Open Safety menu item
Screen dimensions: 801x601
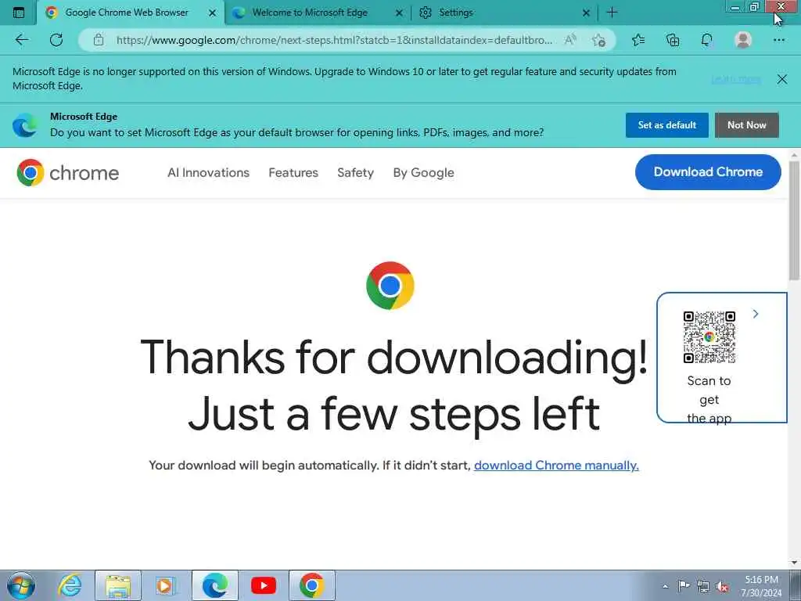pos(356,173)
